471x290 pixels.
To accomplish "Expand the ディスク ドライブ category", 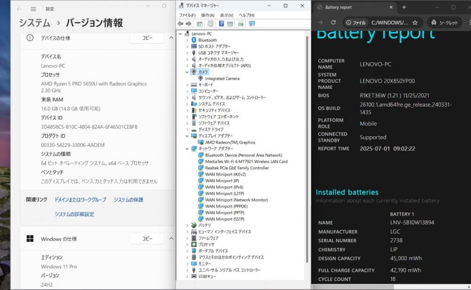I will 187,130.
